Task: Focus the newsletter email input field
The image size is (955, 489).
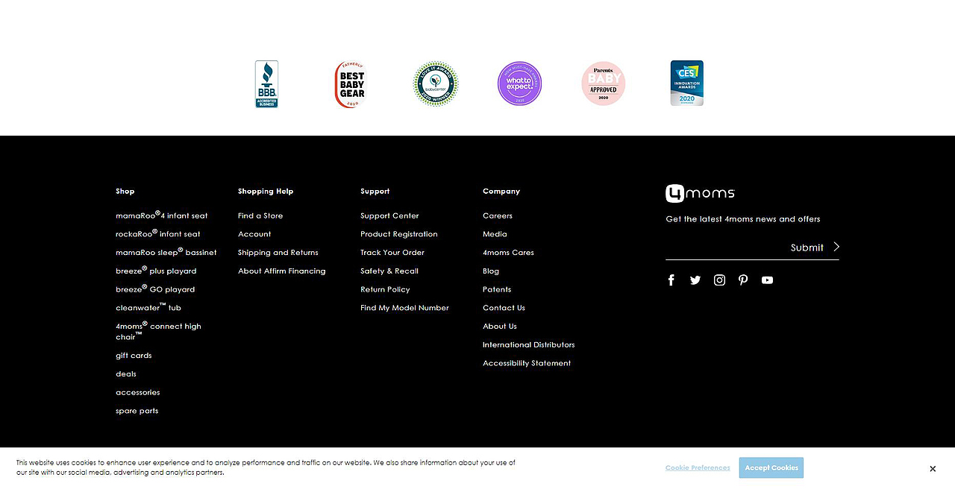Action: 726,247
